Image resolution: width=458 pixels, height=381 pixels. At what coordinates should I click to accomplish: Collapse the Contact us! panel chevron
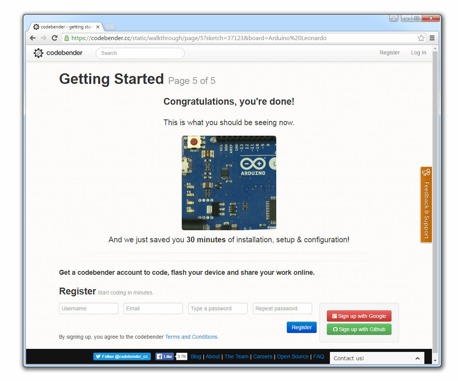click(x=418, y=358)
